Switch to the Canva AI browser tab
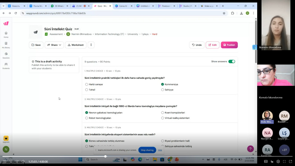 [x=123, y=6]
